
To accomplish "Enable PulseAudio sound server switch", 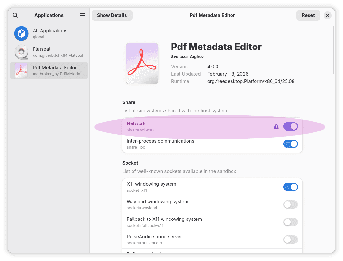I will click(291, 240).
